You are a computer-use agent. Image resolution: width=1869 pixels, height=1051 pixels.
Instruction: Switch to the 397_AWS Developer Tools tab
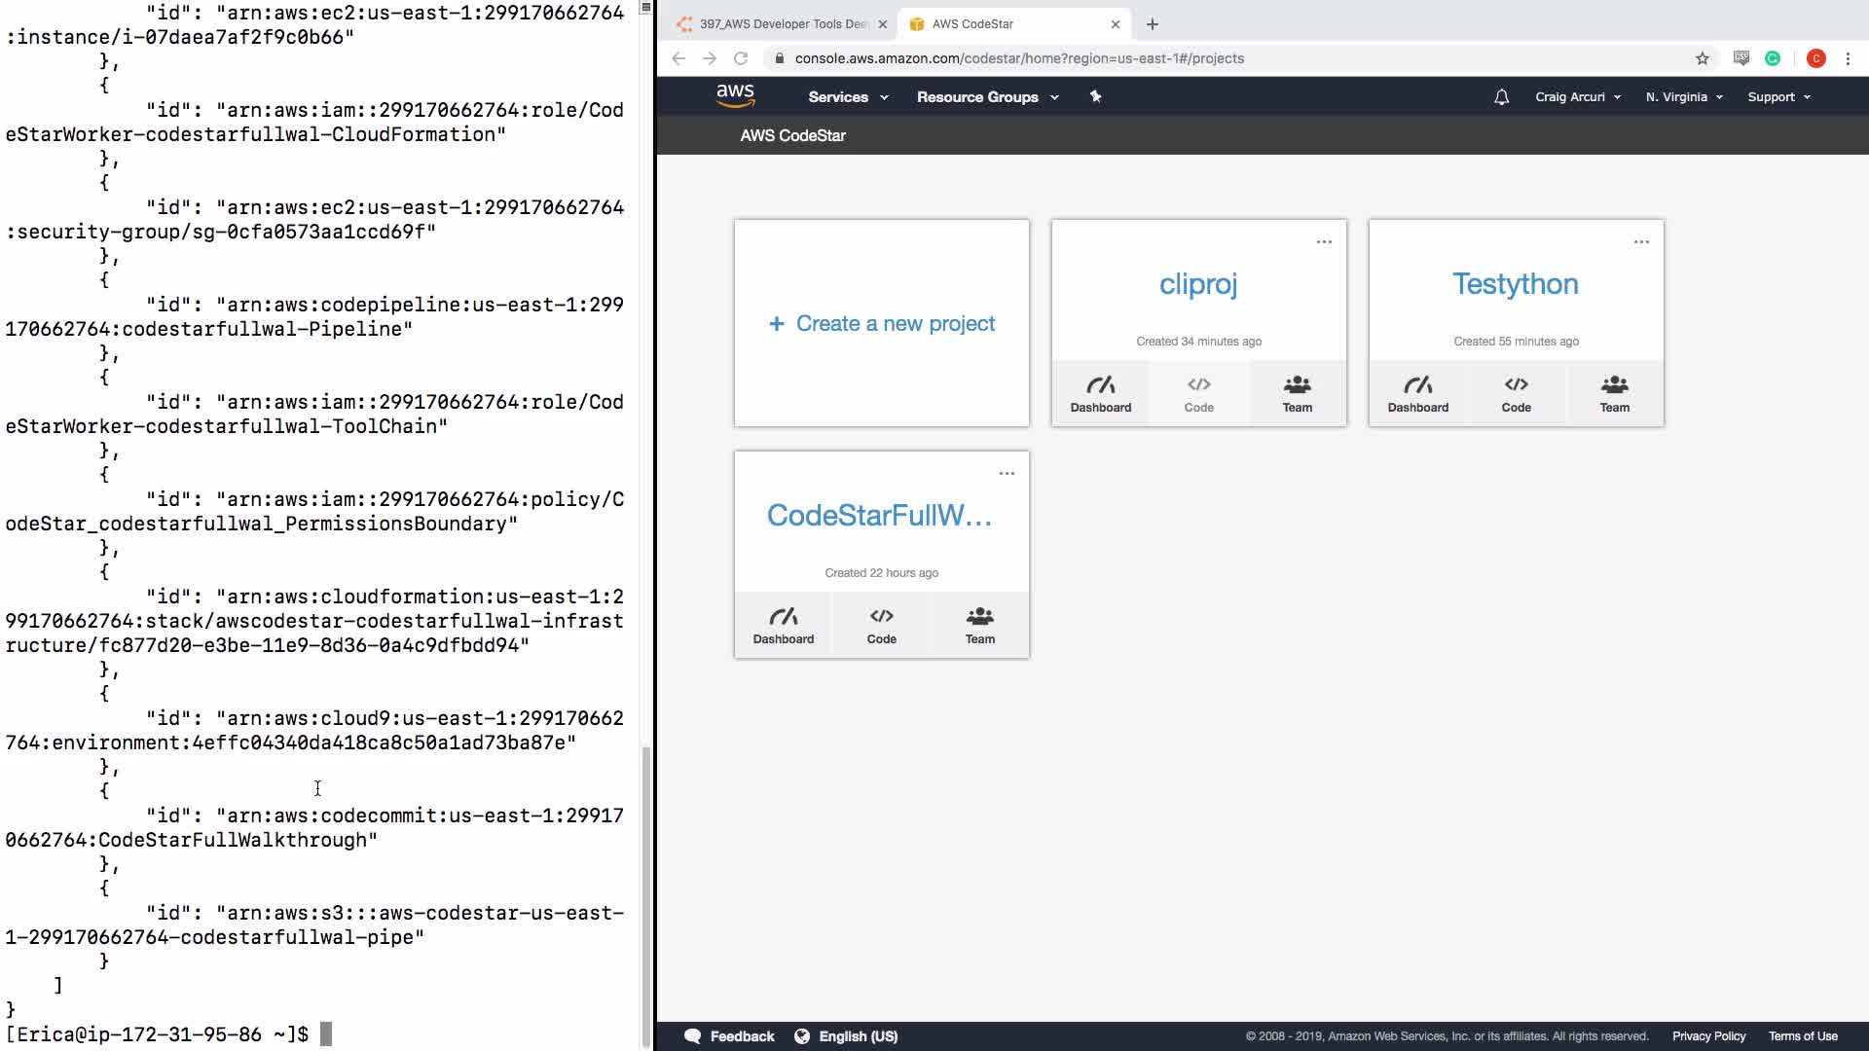click(783, 24)
